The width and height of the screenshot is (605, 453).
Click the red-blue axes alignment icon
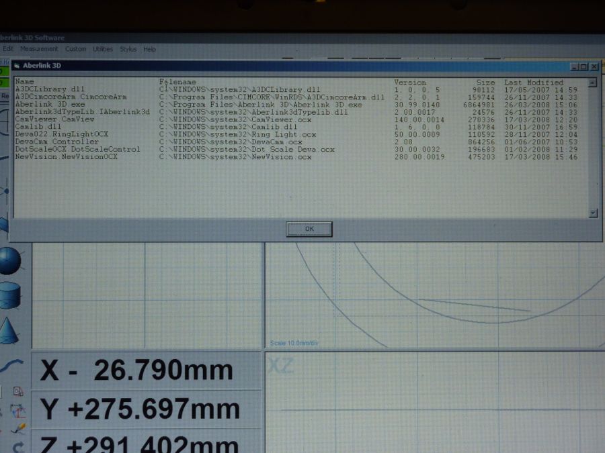[17, 411]
